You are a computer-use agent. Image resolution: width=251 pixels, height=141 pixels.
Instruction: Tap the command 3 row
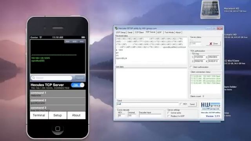tap(58, 108)
